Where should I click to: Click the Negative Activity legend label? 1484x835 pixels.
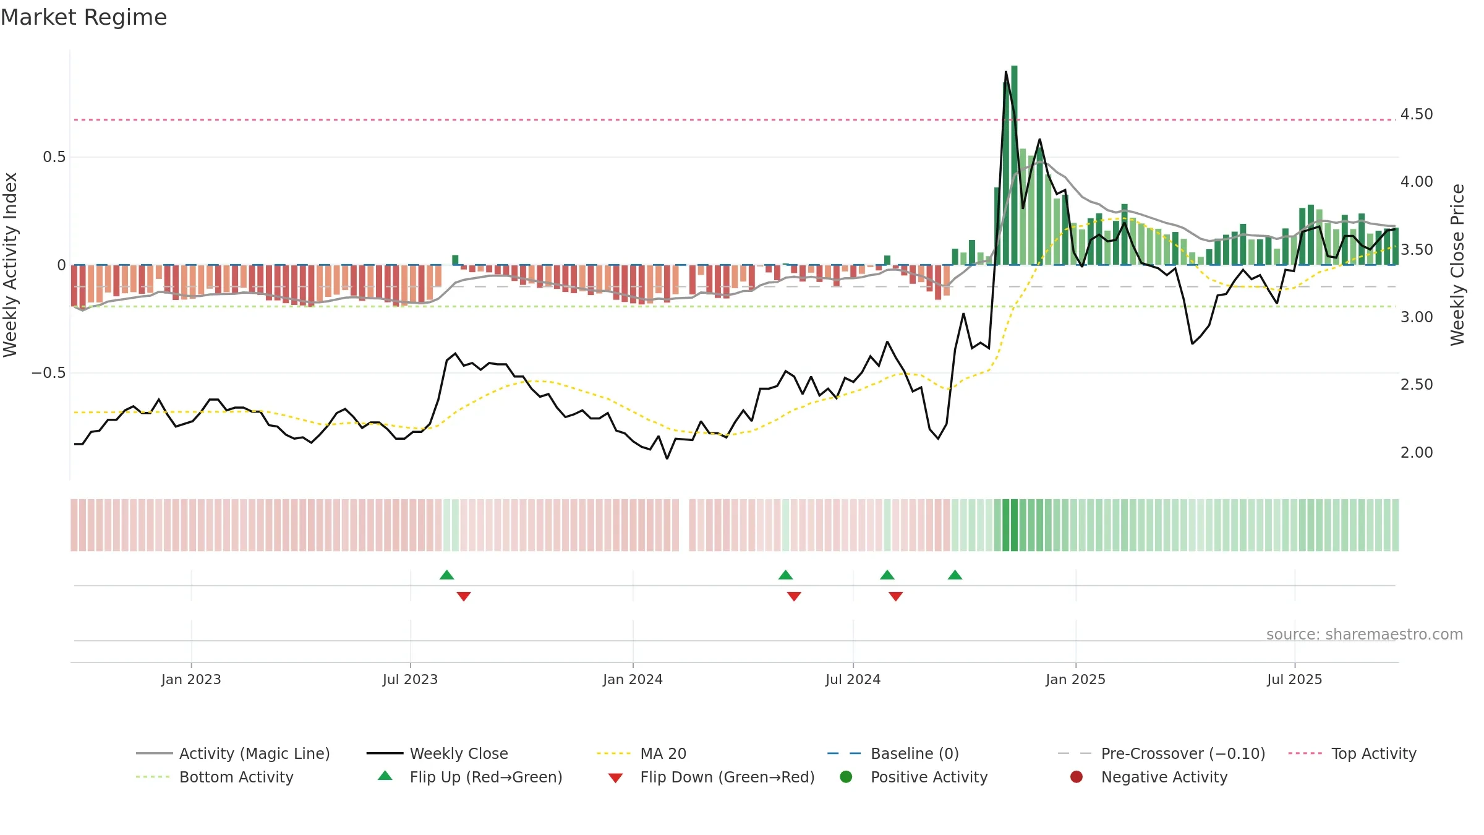point(1164,777)
